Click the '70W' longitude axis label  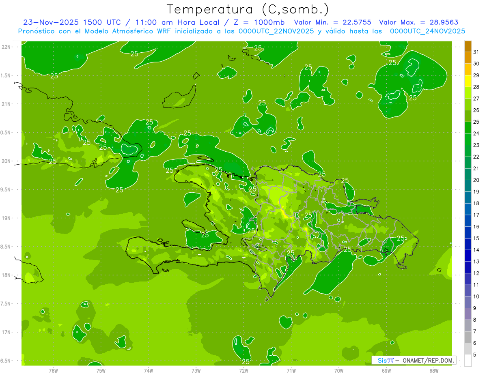pyautogui.click(x=339, y=370)
